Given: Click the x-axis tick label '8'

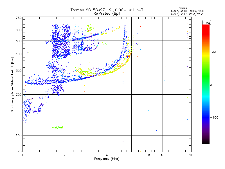Looking at the screenshot, I should point(149,155).
